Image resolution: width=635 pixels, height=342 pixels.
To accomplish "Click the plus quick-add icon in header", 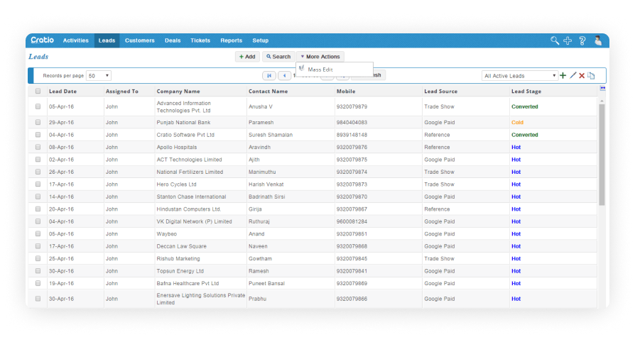I will coord(568,40).
